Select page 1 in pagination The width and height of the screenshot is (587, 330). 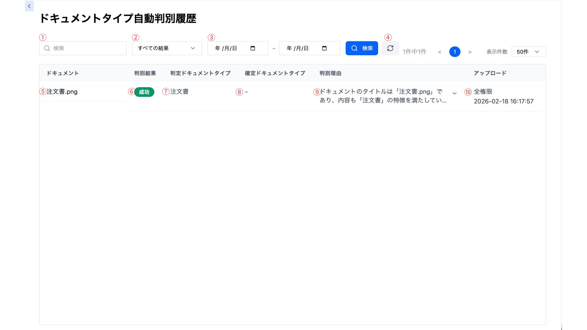455,52
